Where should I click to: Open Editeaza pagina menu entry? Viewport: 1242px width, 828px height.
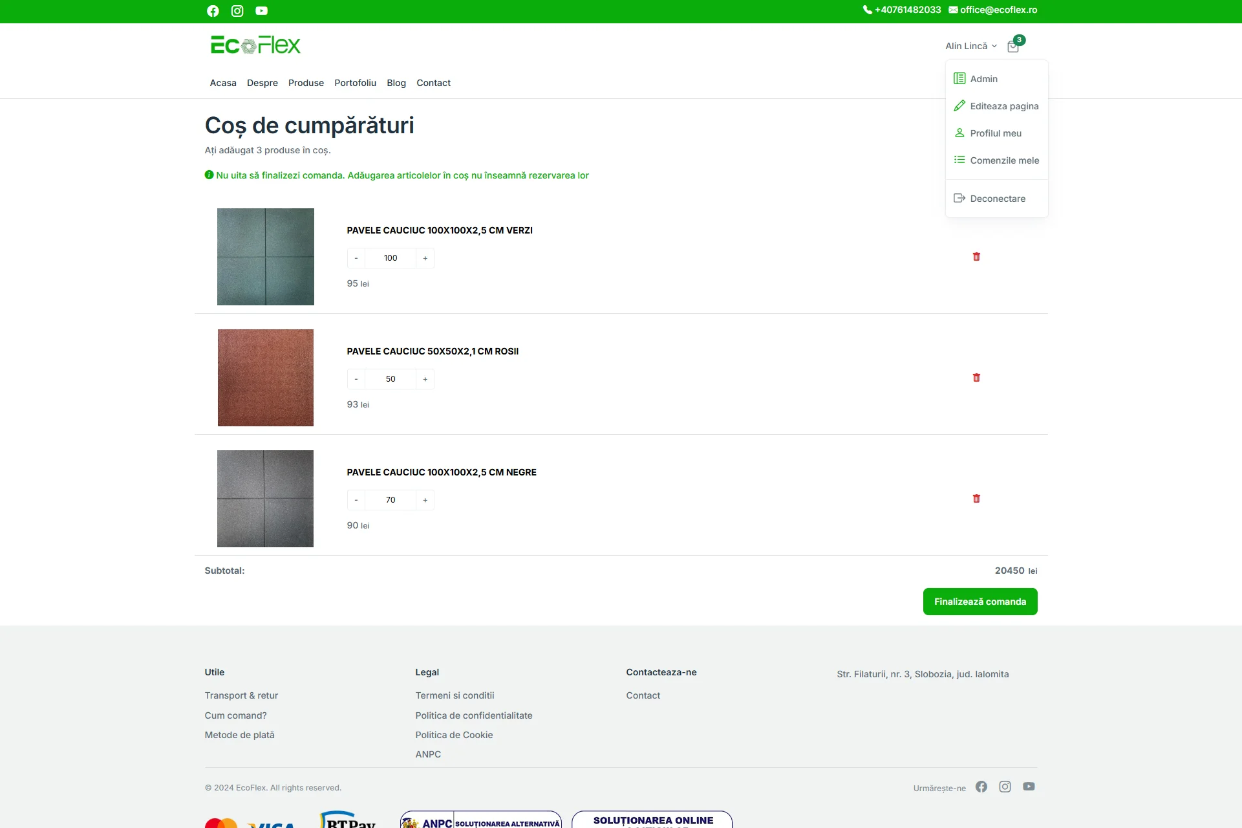pyautogui.click(x=1003, y=106)
